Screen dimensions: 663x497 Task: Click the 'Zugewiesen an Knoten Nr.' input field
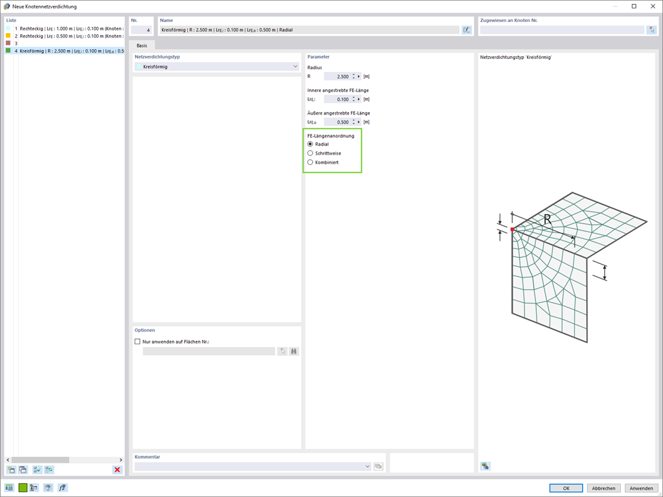pyautogui.click(x=562, y=30)
